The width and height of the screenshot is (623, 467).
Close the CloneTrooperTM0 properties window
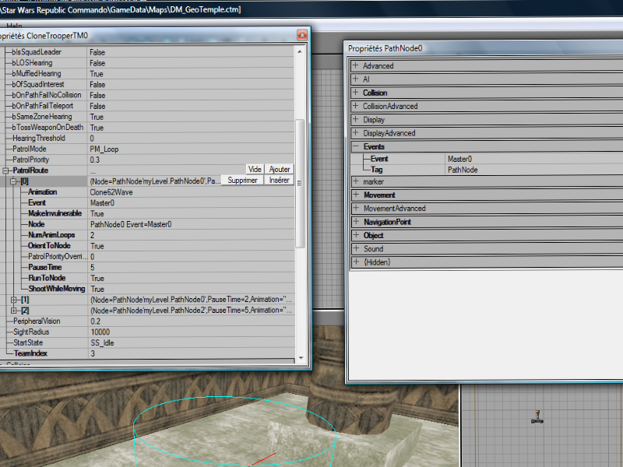click(x=302, y=35)
